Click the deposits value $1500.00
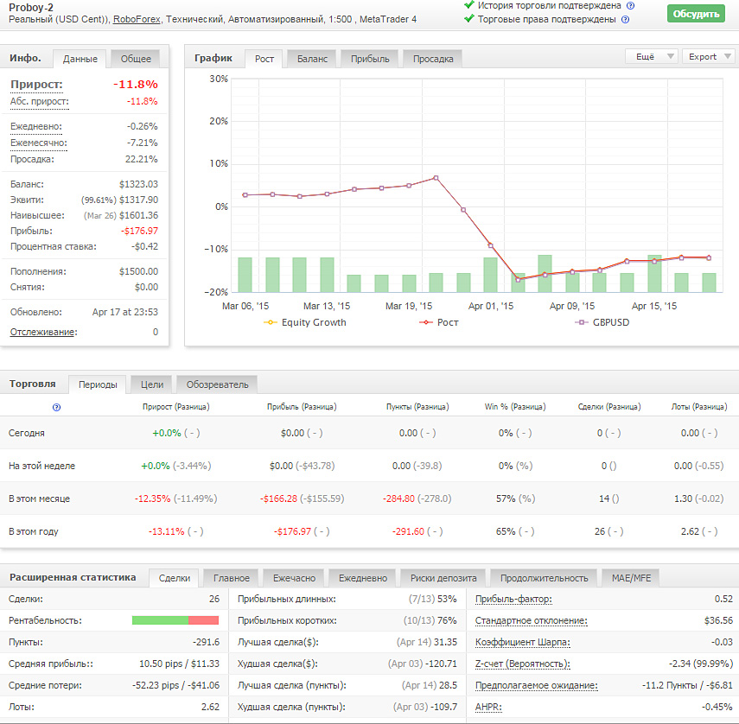Screen dimensions: 739x724 coord(138,271)
